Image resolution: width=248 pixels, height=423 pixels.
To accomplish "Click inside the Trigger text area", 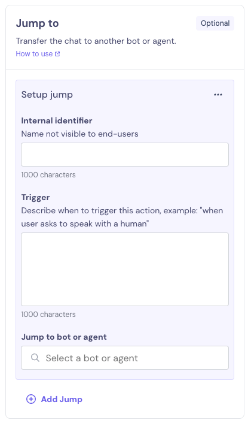I will (x=125, y=269).
